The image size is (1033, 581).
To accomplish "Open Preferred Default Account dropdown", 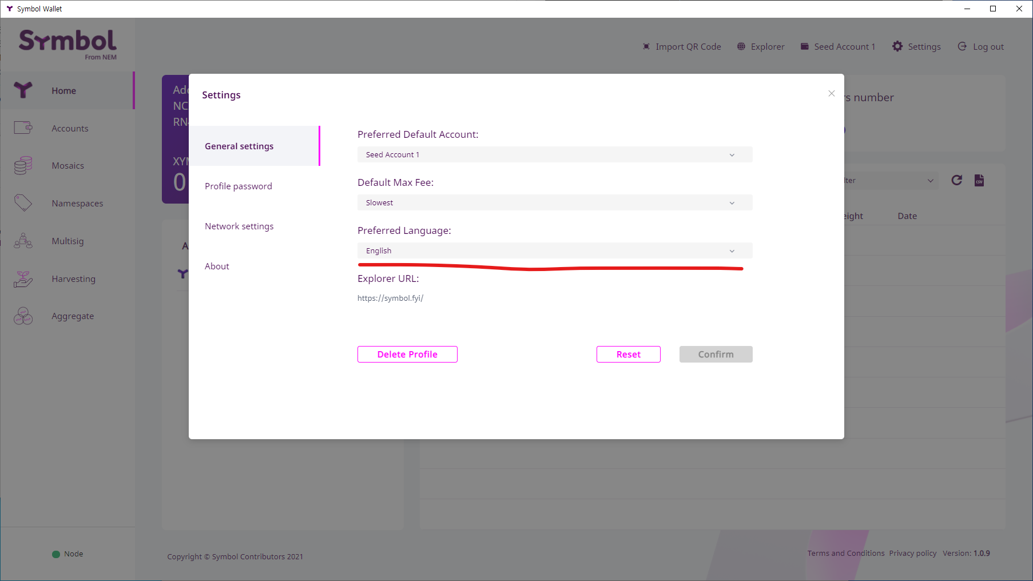I will click(x=555, y=154).
